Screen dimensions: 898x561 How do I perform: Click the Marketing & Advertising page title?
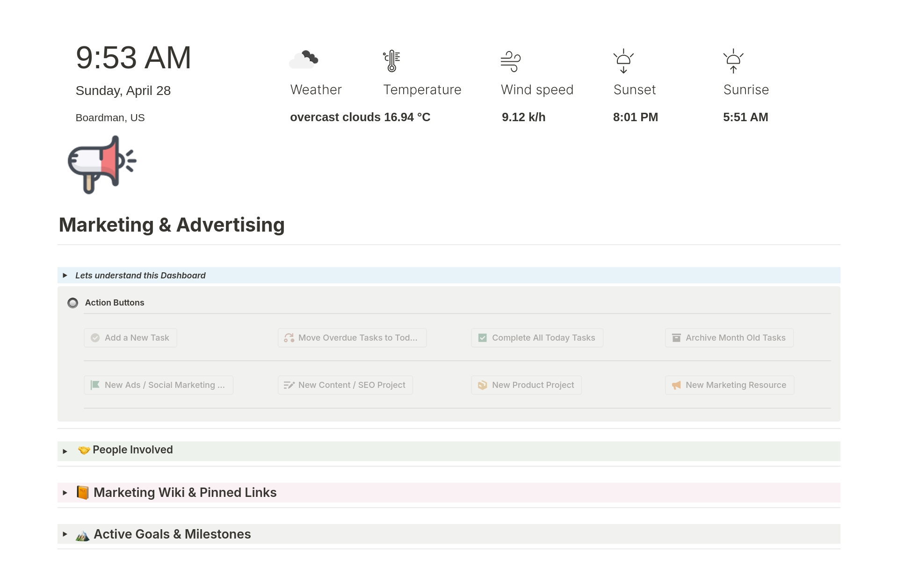click(x=172, y=225)
